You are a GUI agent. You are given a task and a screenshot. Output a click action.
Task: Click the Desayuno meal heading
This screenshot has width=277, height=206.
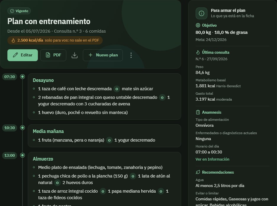[x=43, y=80]
